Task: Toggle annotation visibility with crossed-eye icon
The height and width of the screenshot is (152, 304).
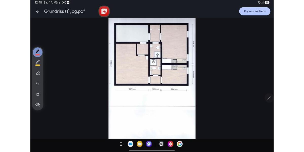Action: [37, 105]
